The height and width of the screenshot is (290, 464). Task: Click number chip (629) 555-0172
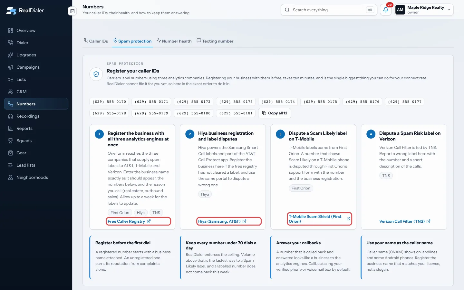(194, 102)
